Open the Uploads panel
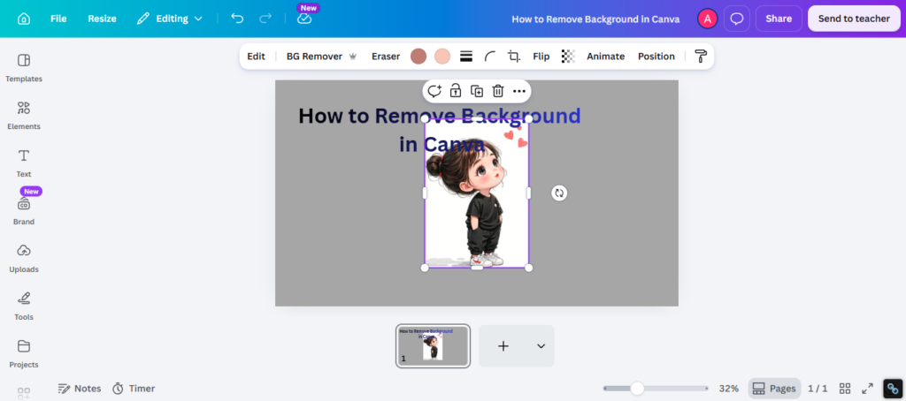 point(24,259)
